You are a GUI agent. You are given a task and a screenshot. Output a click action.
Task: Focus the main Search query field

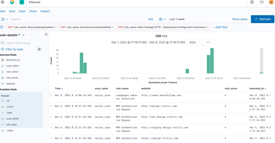(x=79, y=19)
